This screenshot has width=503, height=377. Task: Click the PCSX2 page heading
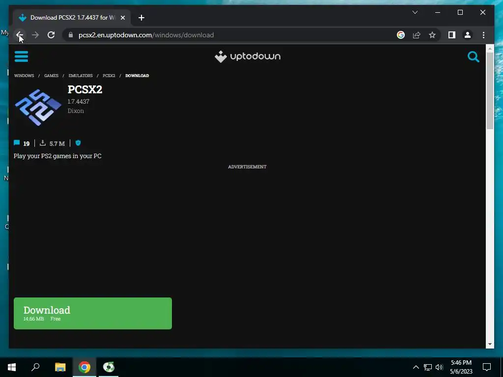[85, 89]
